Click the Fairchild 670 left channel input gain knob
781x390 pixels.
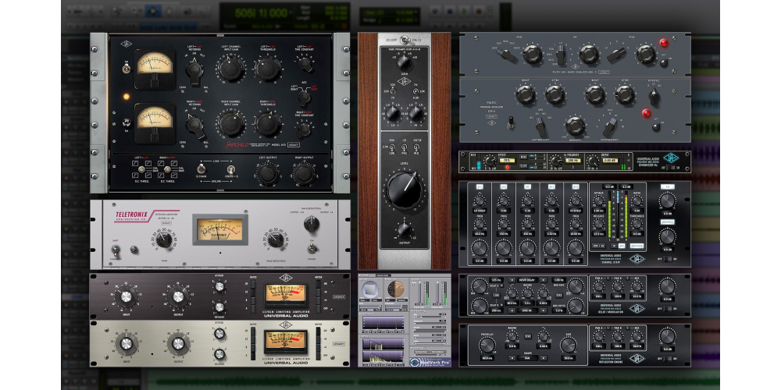coord(231,68)
